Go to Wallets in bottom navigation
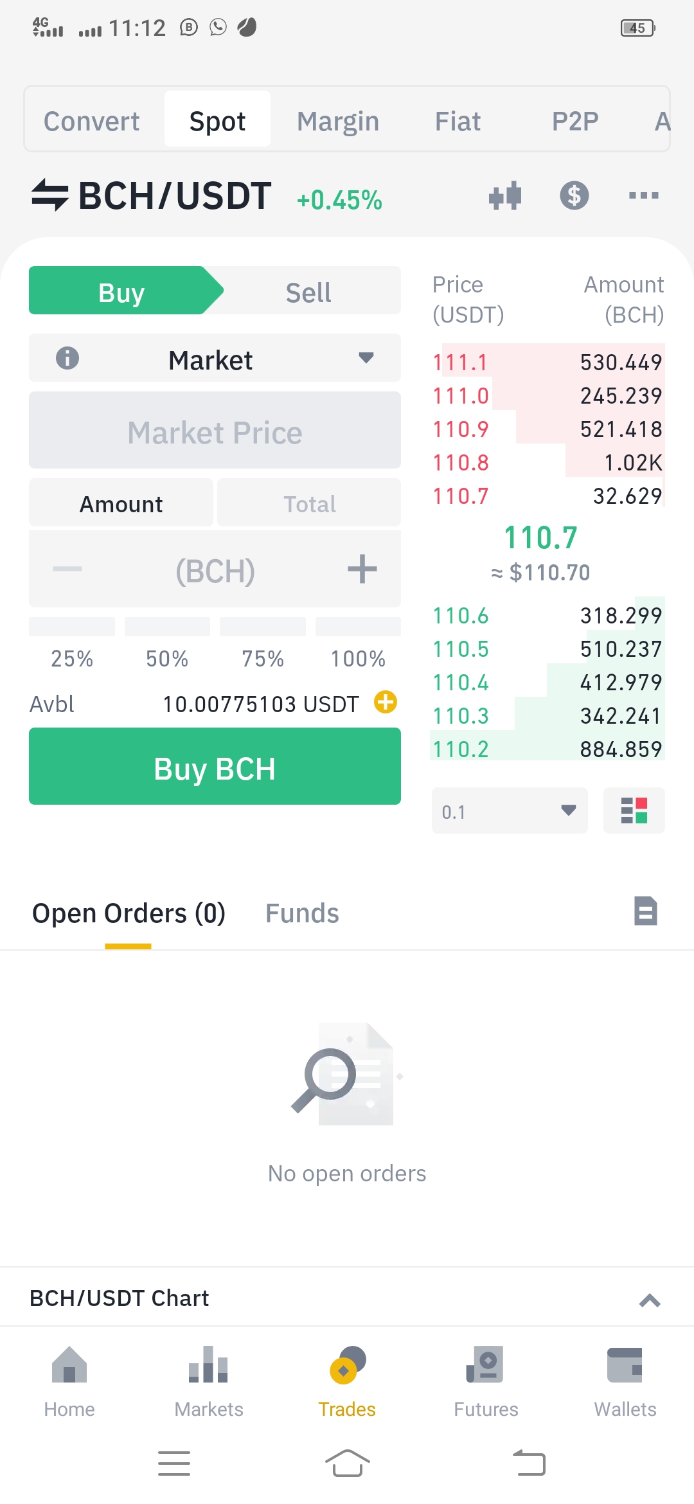This screenshot has height=1504, width=694. point(625,1382)
